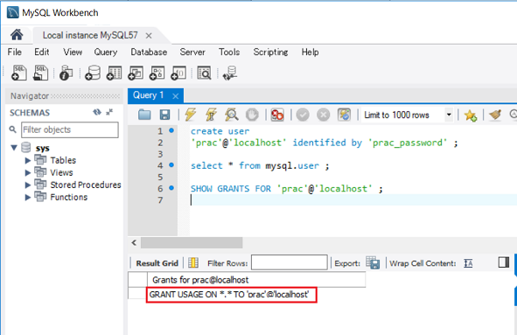Expand the Functions node

click(28, 197)
